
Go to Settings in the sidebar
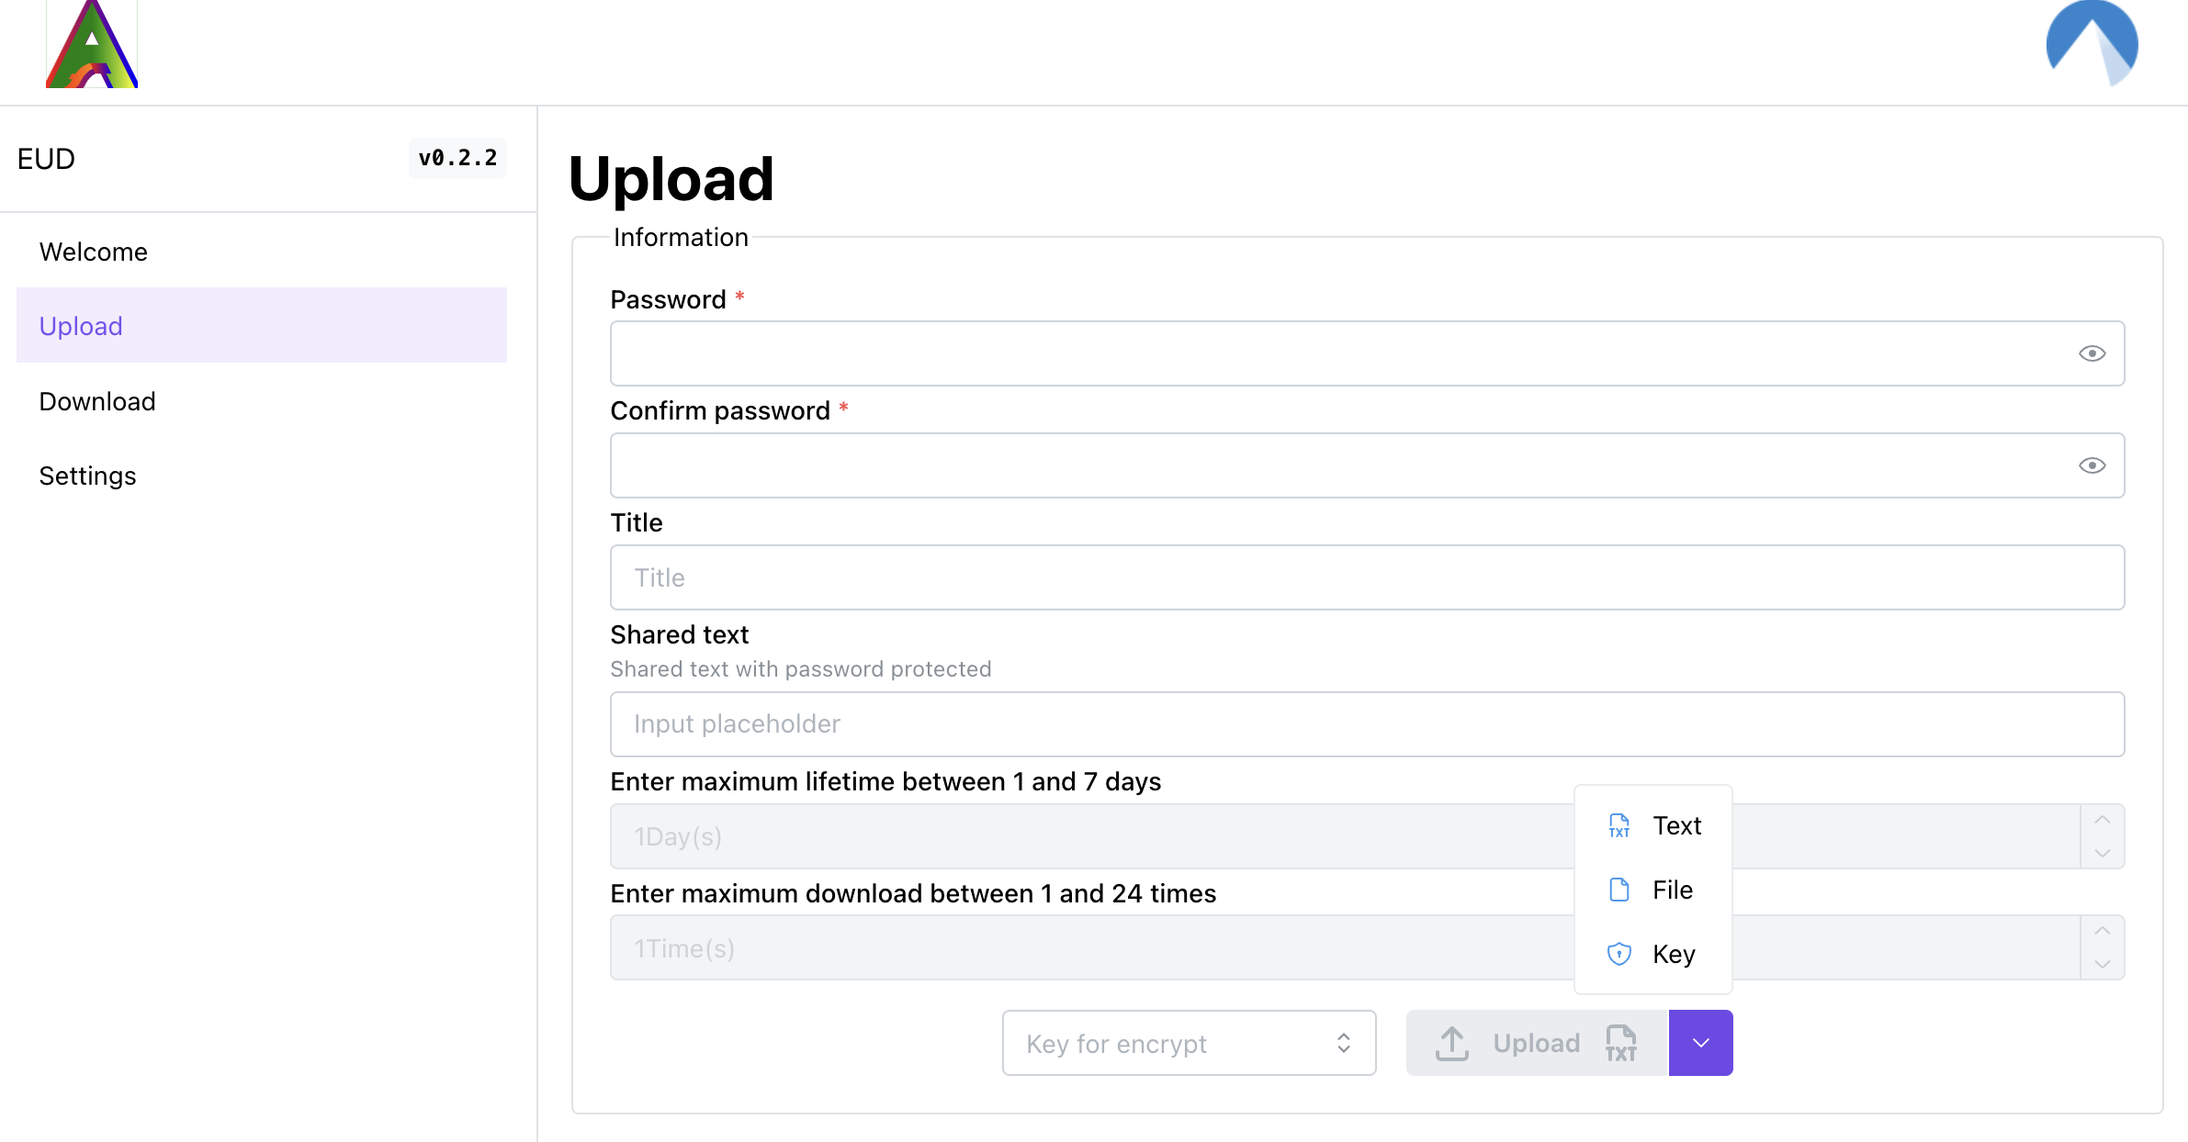(x=88, y=476)
